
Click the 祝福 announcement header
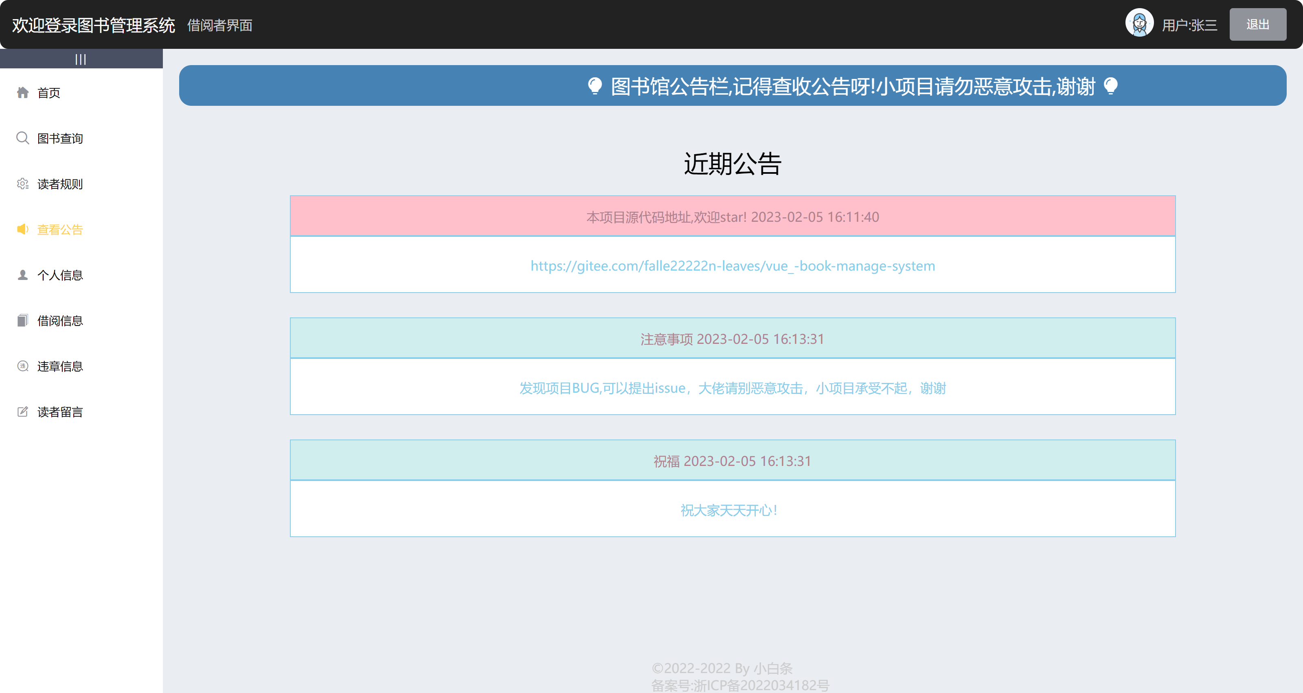(x=733, y=461)
